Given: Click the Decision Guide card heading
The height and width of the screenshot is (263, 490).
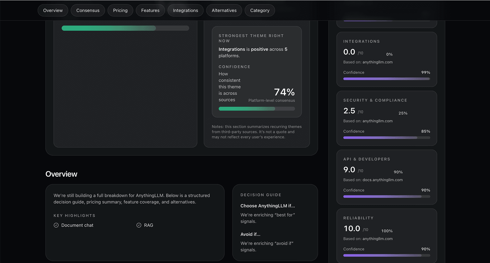Looking at the screenshot, I should pos(261,195).
